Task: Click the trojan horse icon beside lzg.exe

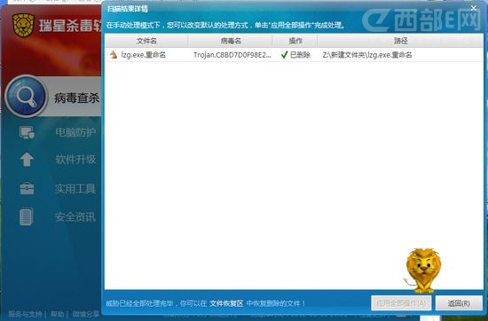Action: 114,55
